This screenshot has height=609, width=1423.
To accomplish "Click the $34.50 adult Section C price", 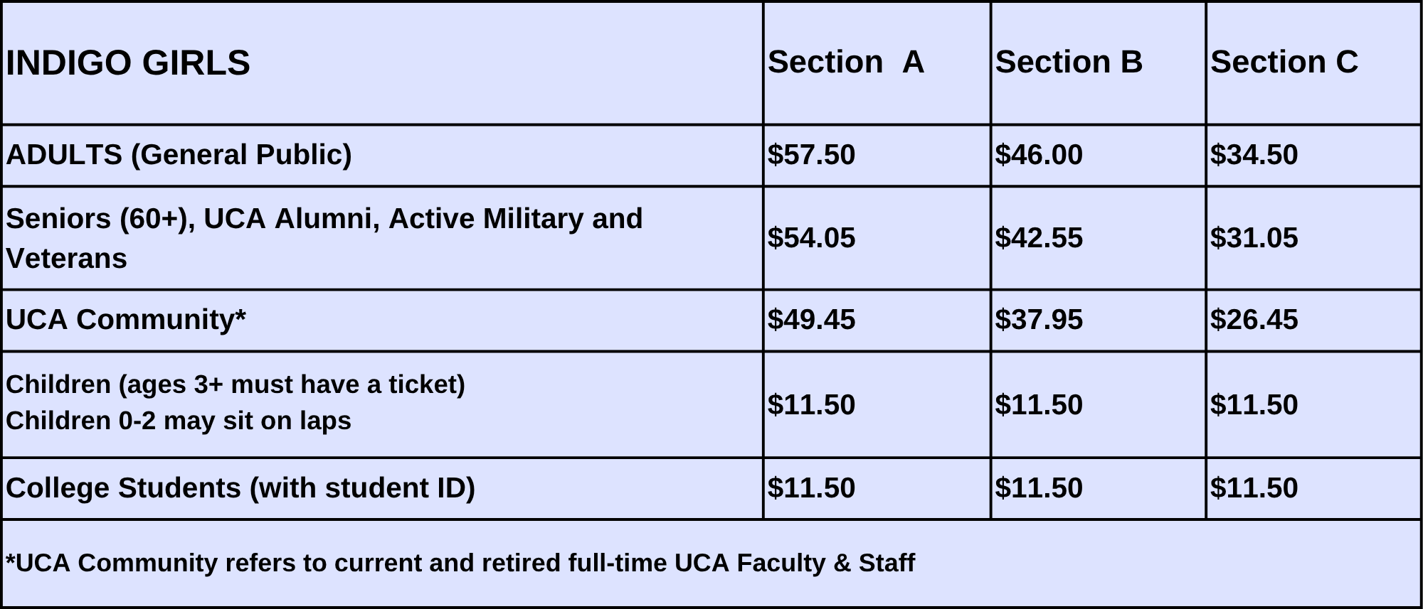I will pos(1254,155).
